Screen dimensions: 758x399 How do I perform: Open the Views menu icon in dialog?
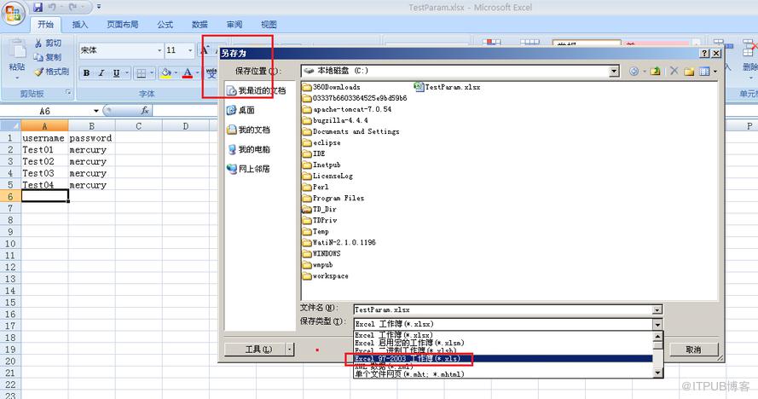705,71
